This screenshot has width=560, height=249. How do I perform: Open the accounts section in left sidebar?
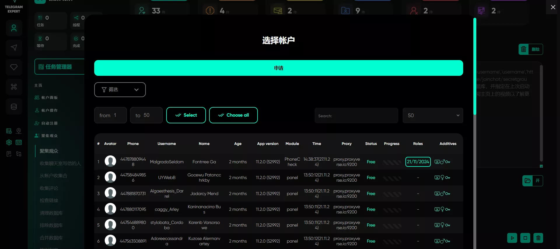[x=14, y=28]
